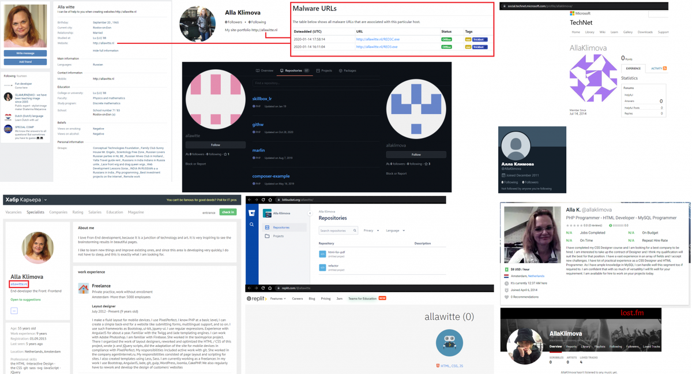Open the refactor Bitbucket repository
Viewport: 692px width, 374px height.
coord(333,266)
